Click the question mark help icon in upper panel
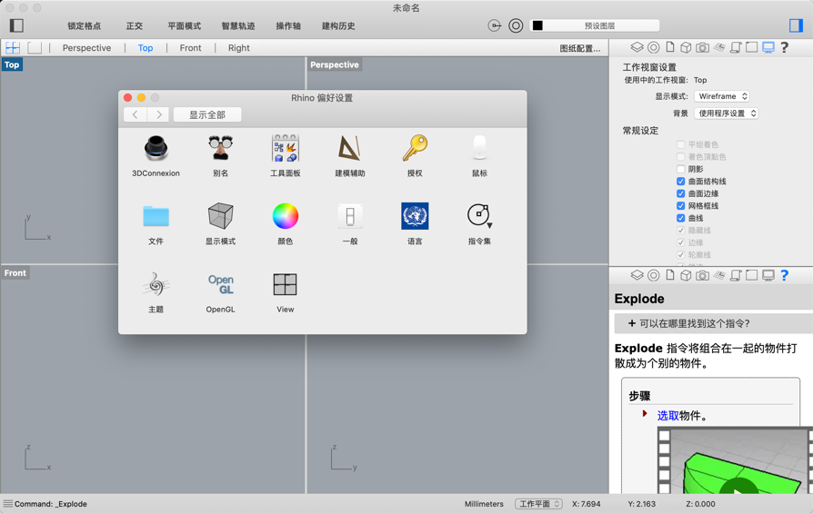 [x=785, y=47]
